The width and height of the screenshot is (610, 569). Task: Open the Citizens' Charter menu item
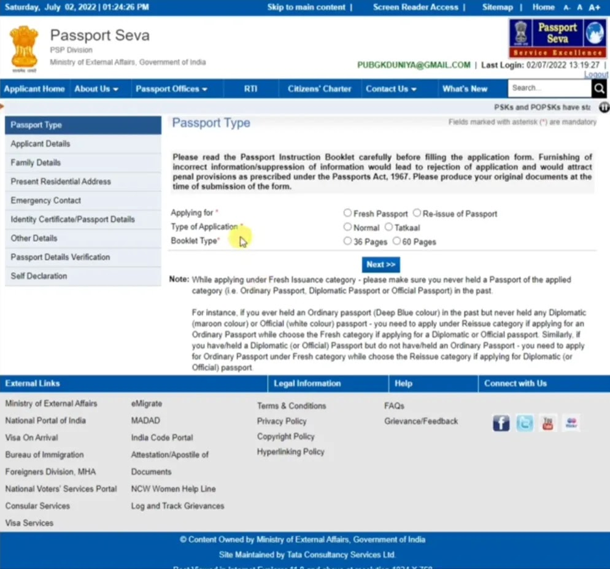pyautogui.click(x=319, y=88)
